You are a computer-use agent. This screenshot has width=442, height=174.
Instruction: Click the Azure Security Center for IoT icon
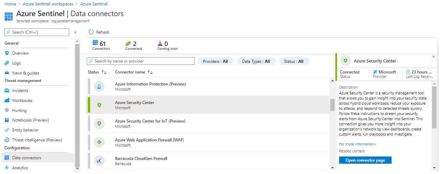click(99, 124)
